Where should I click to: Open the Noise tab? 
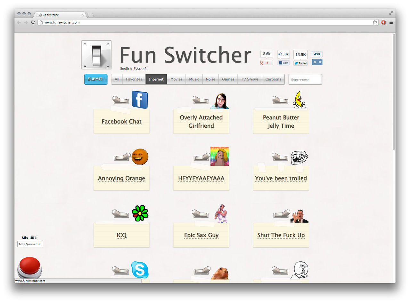210,79
